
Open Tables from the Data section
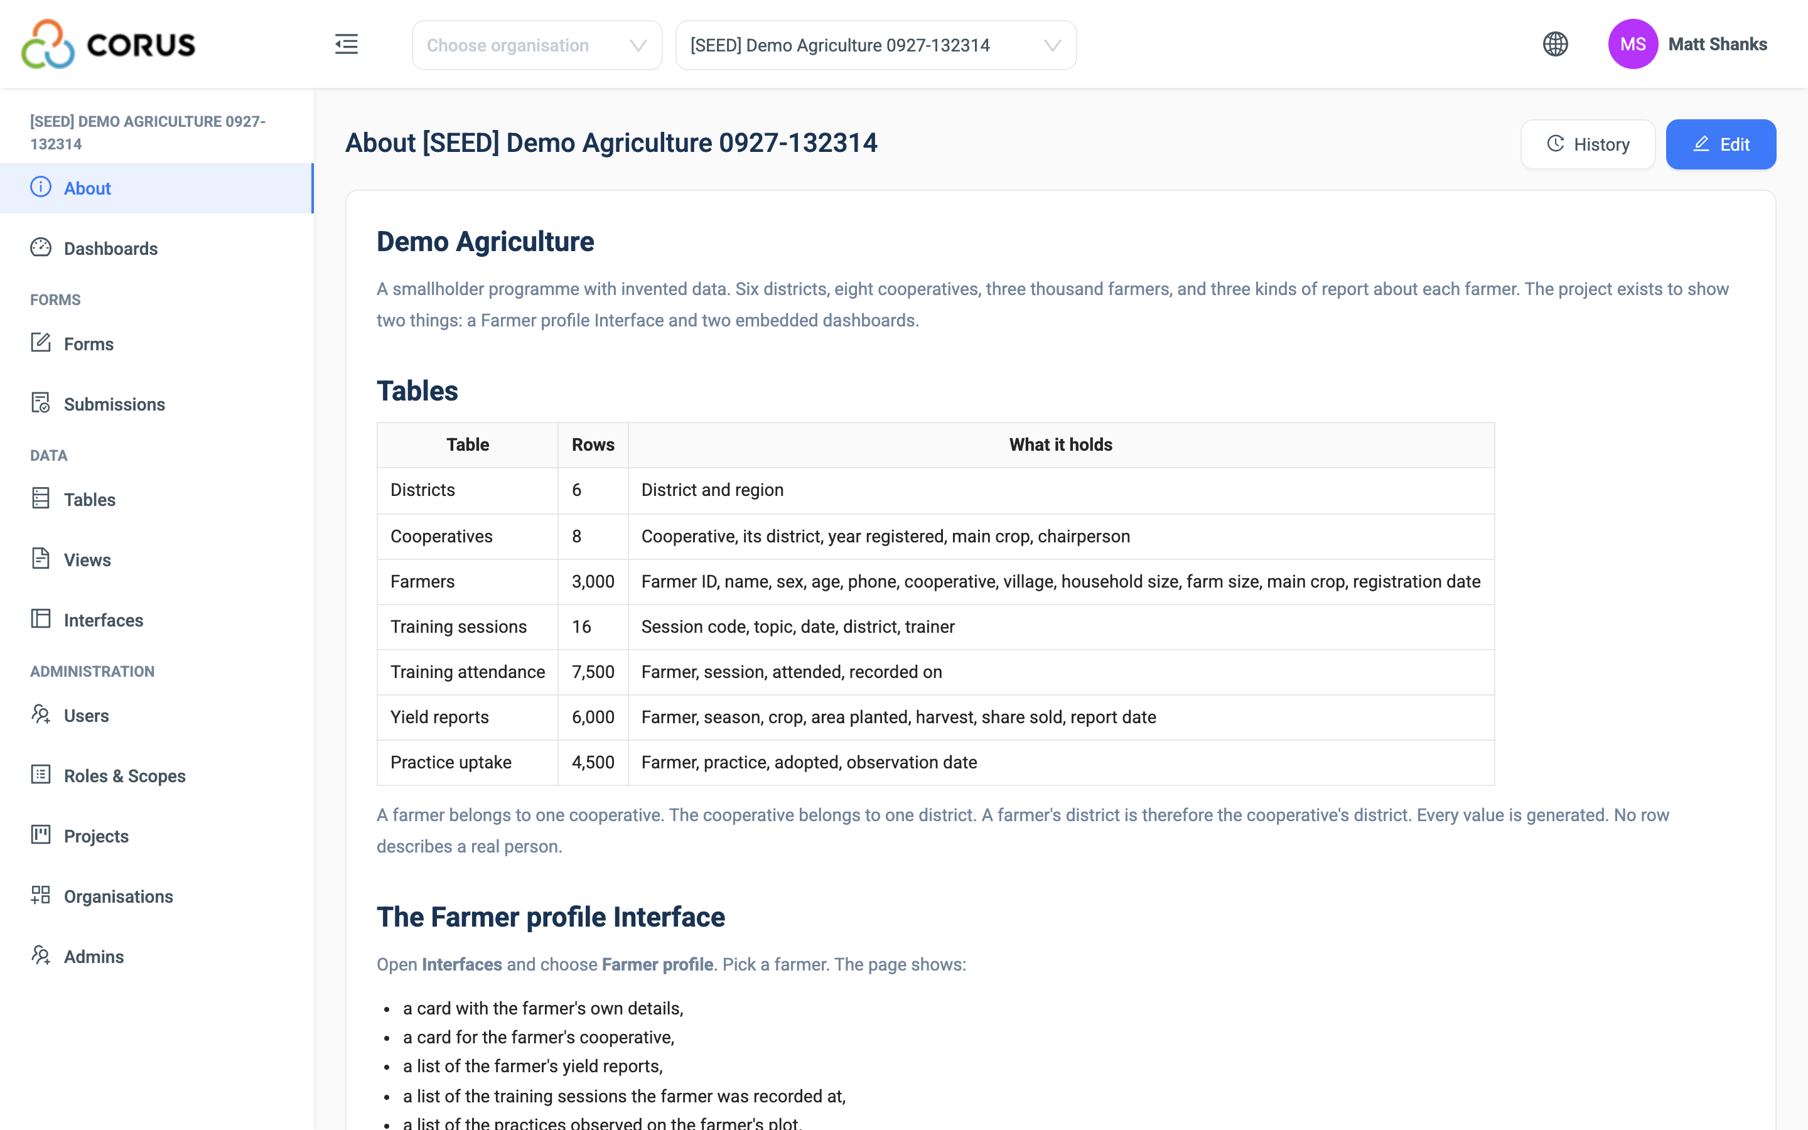157,499
